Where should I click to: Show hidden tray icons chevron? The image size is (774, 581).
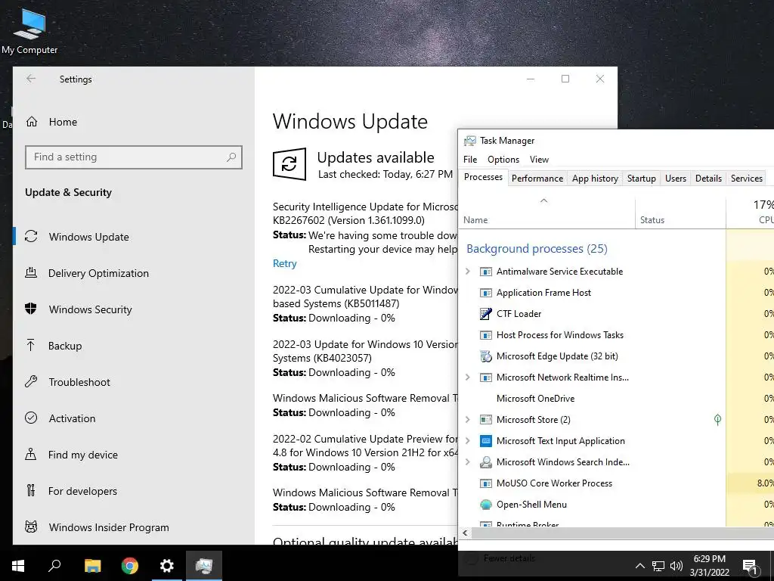(x=639, y=566)
